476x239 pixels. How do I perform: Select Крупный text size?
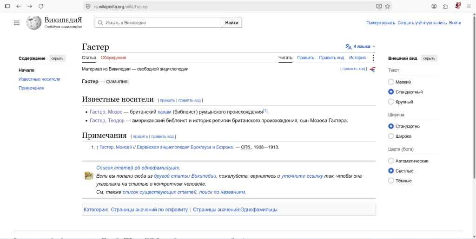tap(391, 102)
